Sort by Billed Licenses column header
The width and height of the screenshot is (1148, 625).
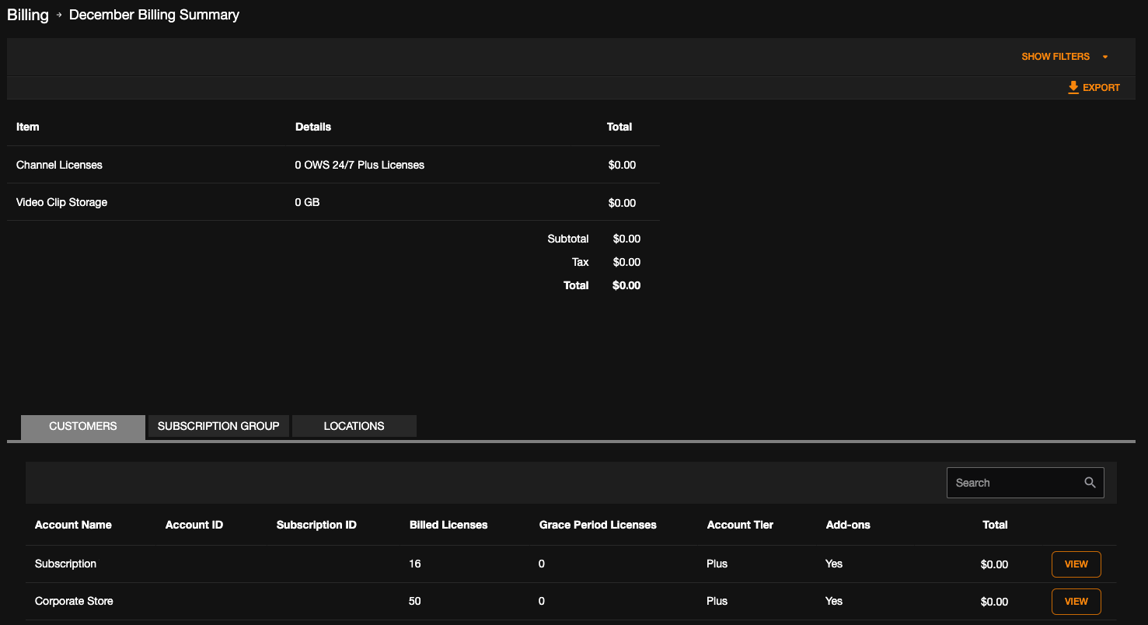[x=448, y=525]
